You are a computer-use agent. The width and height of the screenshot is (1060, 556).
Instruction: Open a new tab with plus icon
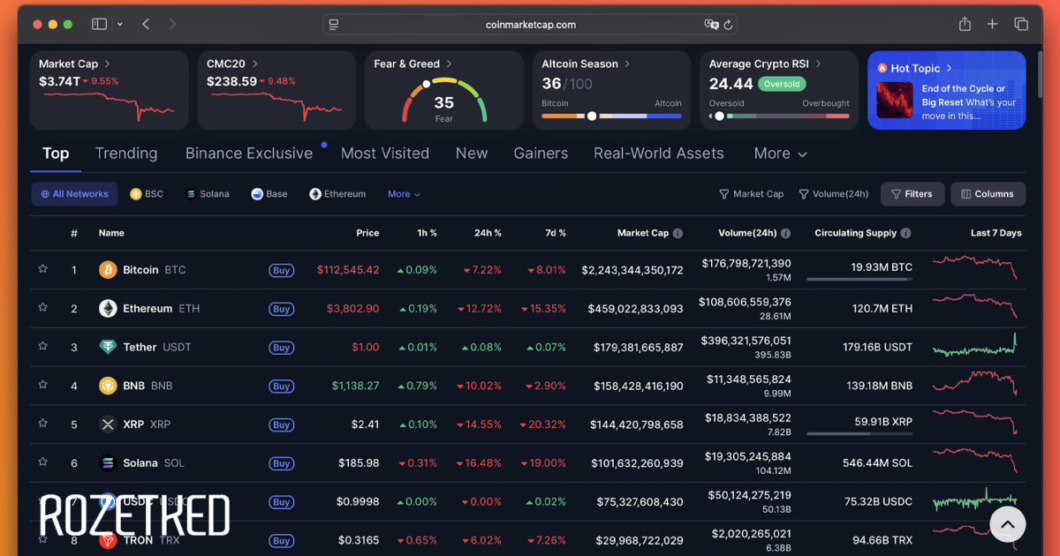tap(993, 25)
